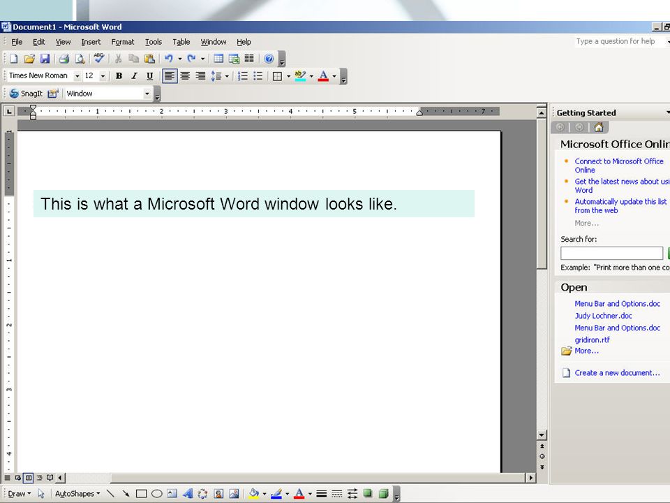Open the Insert menu
The image size is (670, 503).
[91, 42]
